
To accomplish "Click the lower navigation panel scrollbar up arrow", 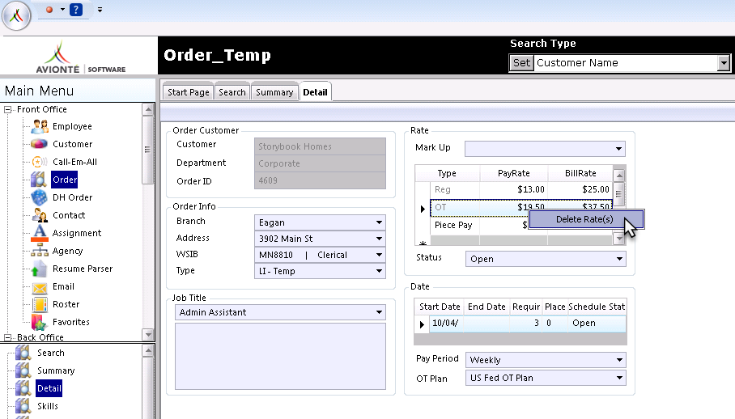I will point(148,350).
